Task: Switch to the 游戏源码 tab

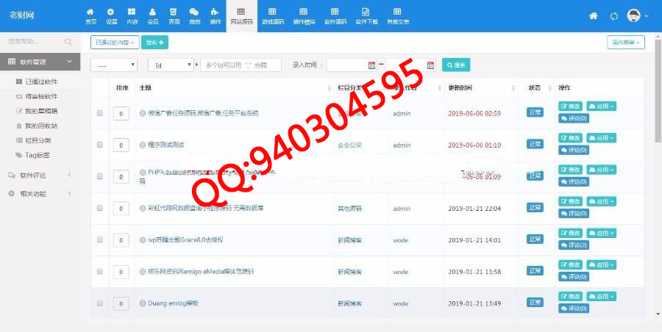Action: click(272, 15)
